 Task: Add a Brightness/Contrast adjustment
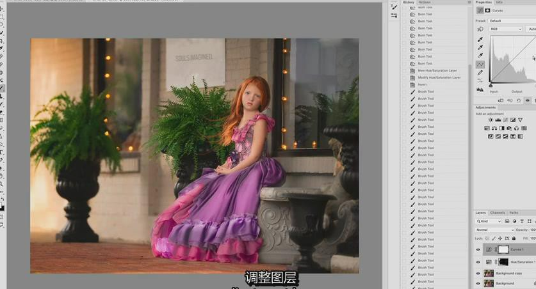click(x=491, y=120)
